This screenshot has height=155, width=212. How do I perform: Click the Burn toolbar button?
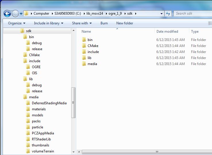pyautogui.click(x=104, y=23)
